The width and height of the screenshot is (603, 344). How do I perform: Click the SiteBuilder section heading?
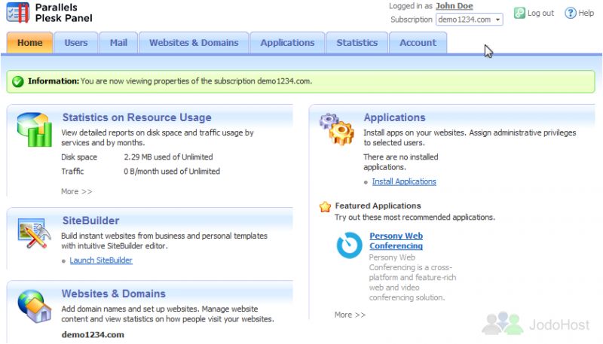point(90,221)
